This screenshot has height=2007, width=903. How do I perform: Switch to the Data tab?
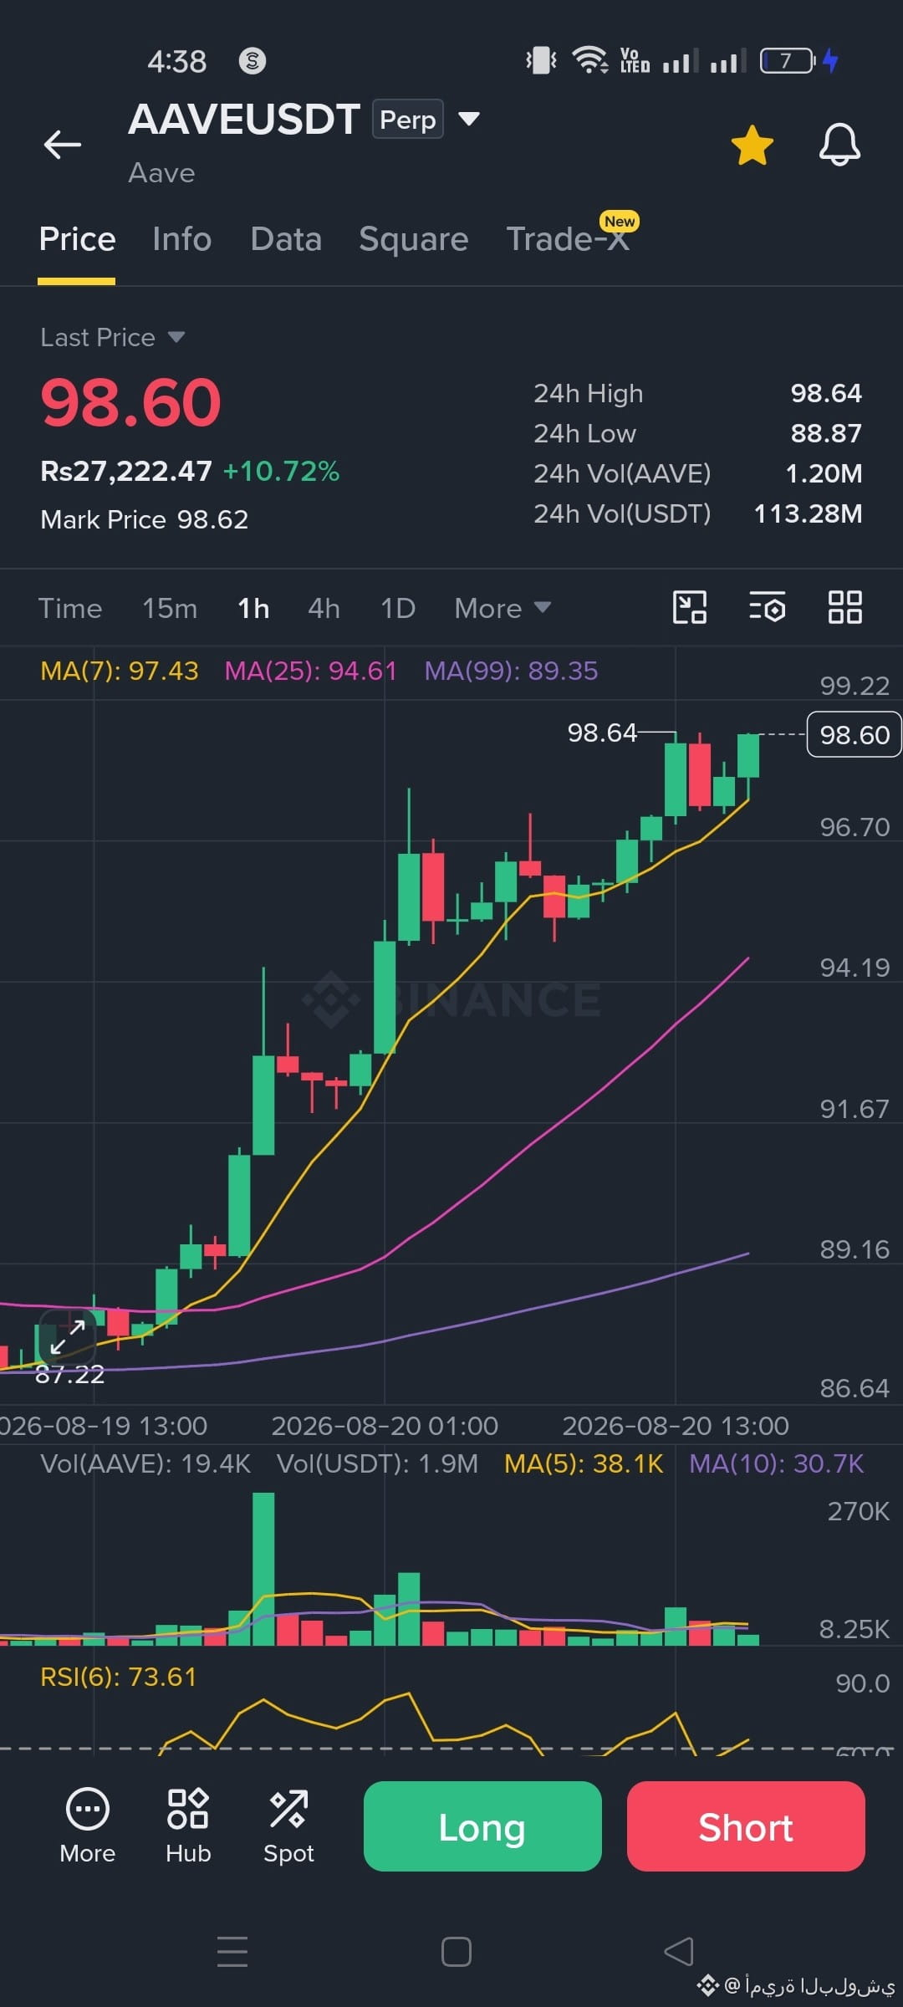(x=286, y=239)
